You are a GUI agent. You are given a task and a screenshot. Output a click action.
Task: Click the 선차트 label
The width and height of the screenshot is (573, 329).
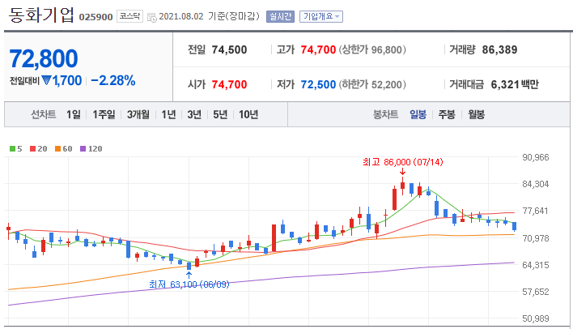pos(43,114)
